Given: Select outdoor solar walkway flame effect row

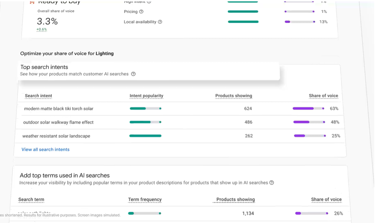Looking at the screenshot, I should pyautogui.click(x=180, y=122).
